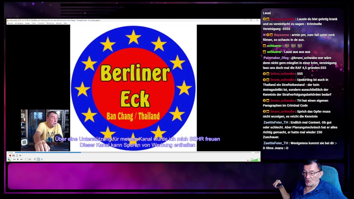Screen dimensions: 354x199
Task: Open the Ansicht menu
Action: coord(59,23)
